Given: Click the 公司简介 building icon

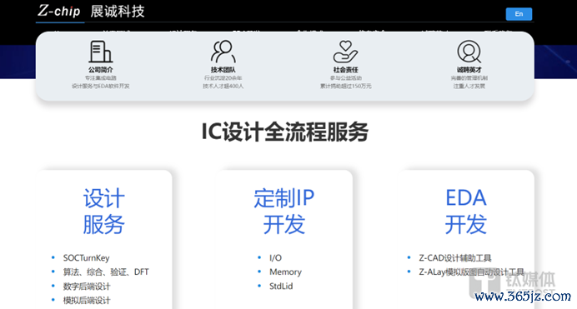Looking at the screenshot, I should point(100,52).
